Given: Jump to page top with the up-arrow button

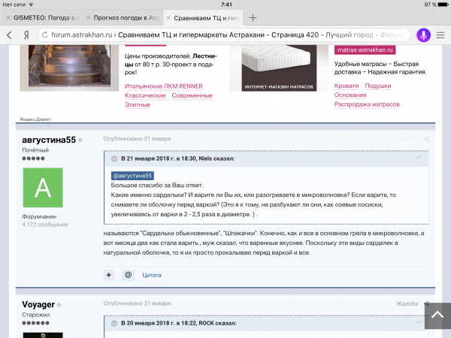Looking at the screenshot, I should [437, 315].
